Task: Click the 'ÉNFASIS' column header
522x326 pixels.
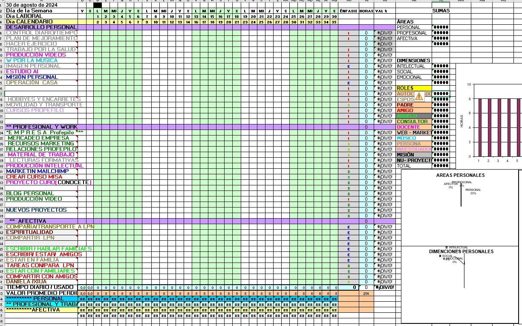Action: (348, 11)
